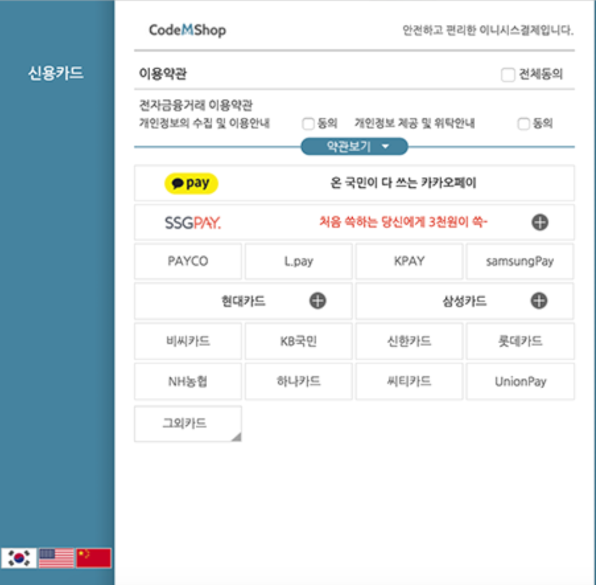Select the Korean flag language icon

tap(19, 558)
